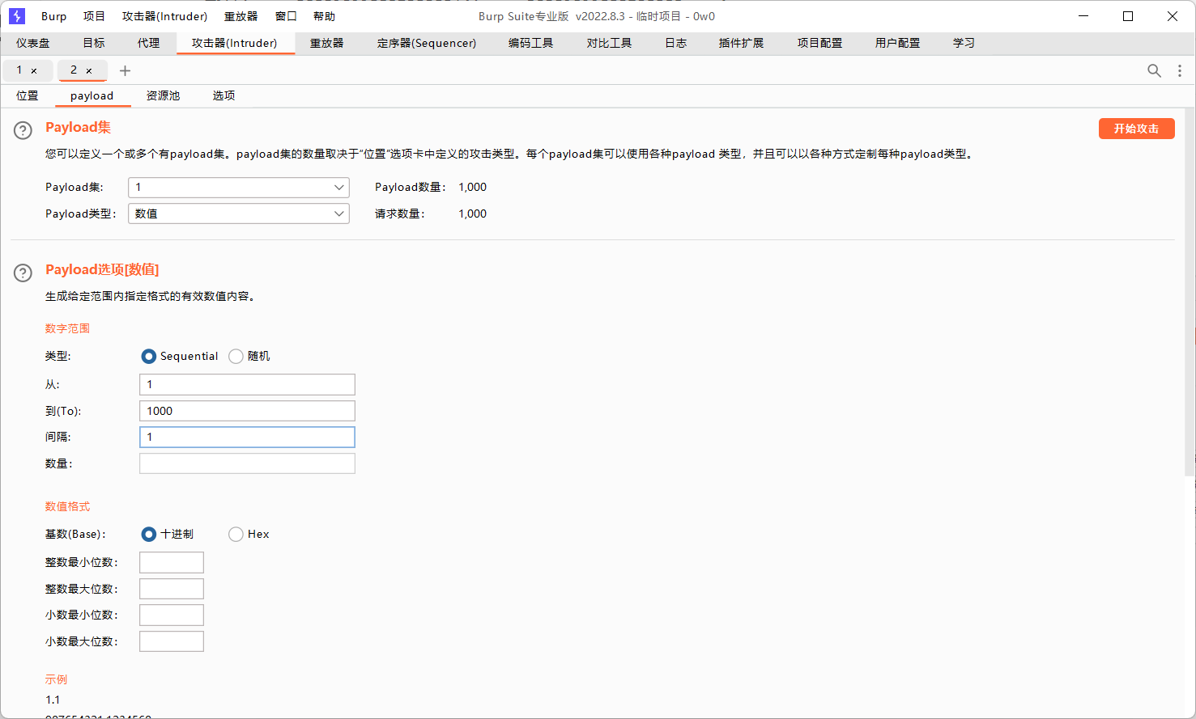Viewport: 1196px width, 719px height.
Task: Click the 整数最大位数 field
Action: pos(172,589)
